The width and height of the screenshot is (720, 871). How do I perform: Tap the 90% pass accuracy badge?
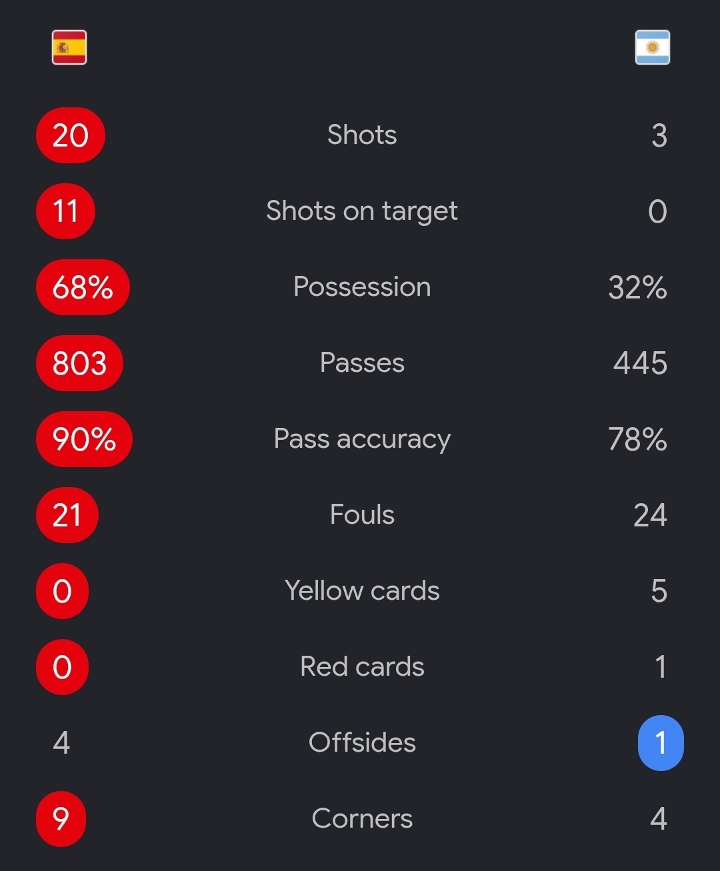click(x=84, y=439)
